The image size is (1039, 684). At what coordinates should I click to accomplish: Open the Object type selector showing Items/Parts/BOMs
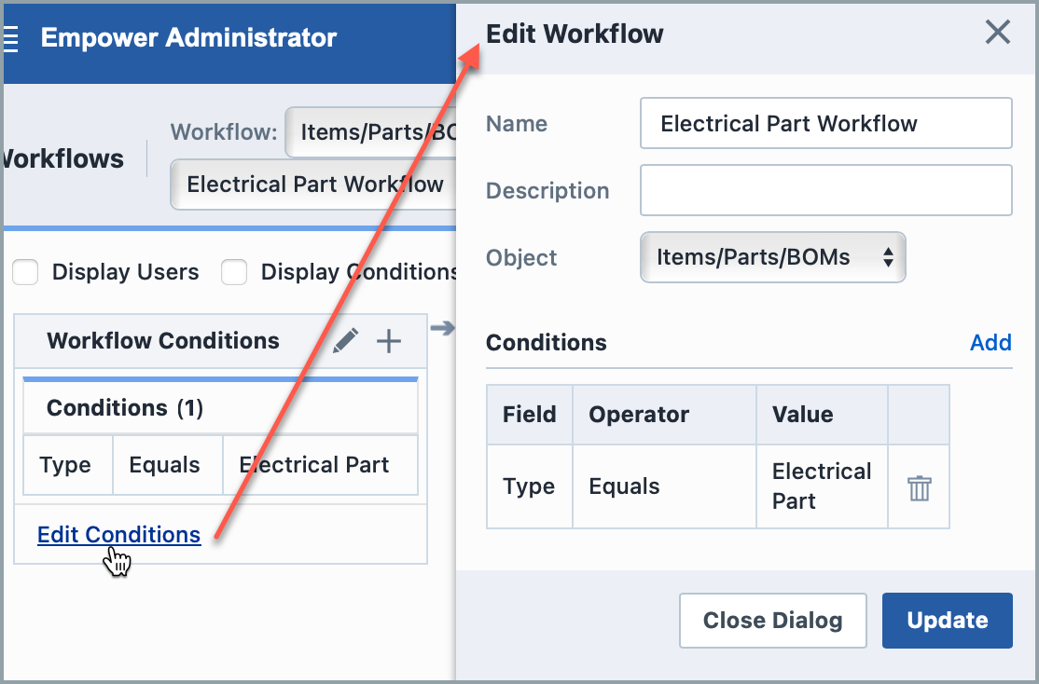tap(772, 257)
